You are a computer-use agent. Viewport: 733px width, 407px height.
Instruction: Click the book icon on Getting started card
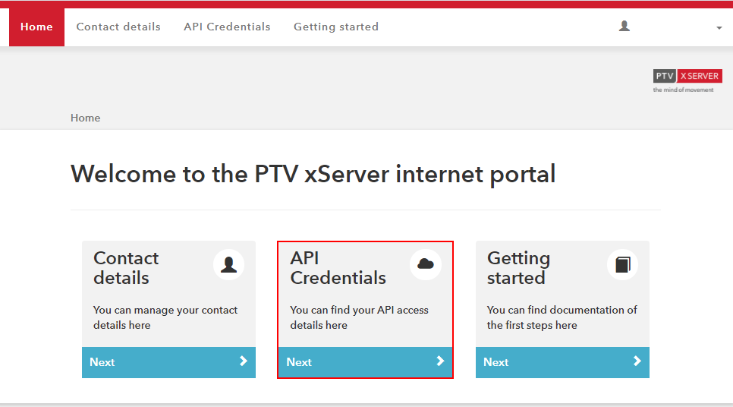(623, 265)
